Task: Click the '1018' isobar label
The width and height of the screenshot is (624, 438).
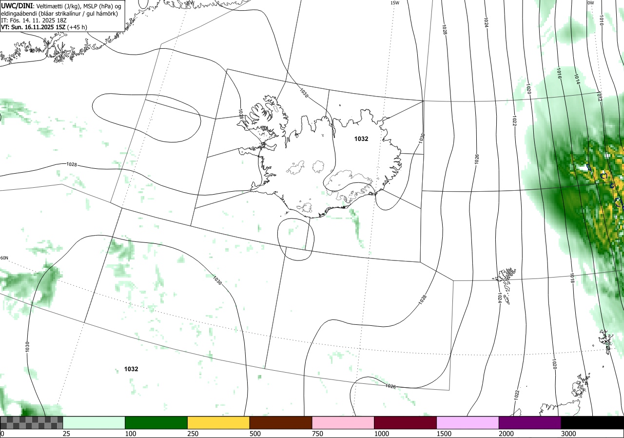Action: (571, 279)
